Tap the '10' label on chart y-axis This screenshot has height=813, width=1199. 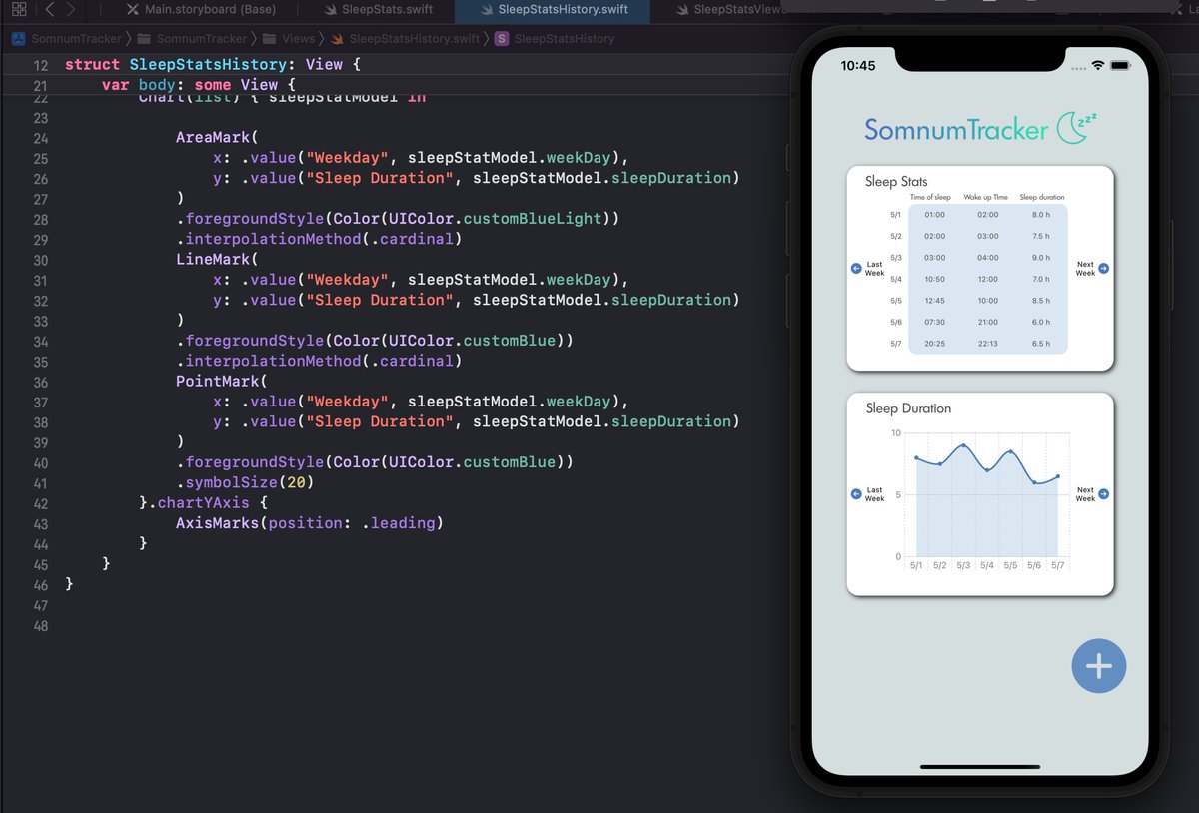(x=896, y=432)
